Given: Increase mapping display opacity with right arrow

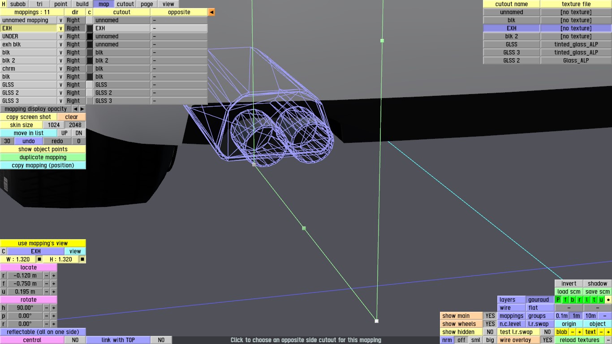Looking at the screenshot, I should (x=82, y=109).
